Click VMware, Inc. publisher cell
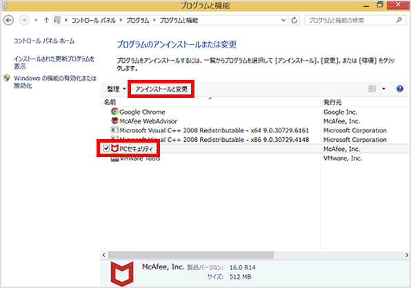 pyautogui.click(x=343, y=158)
